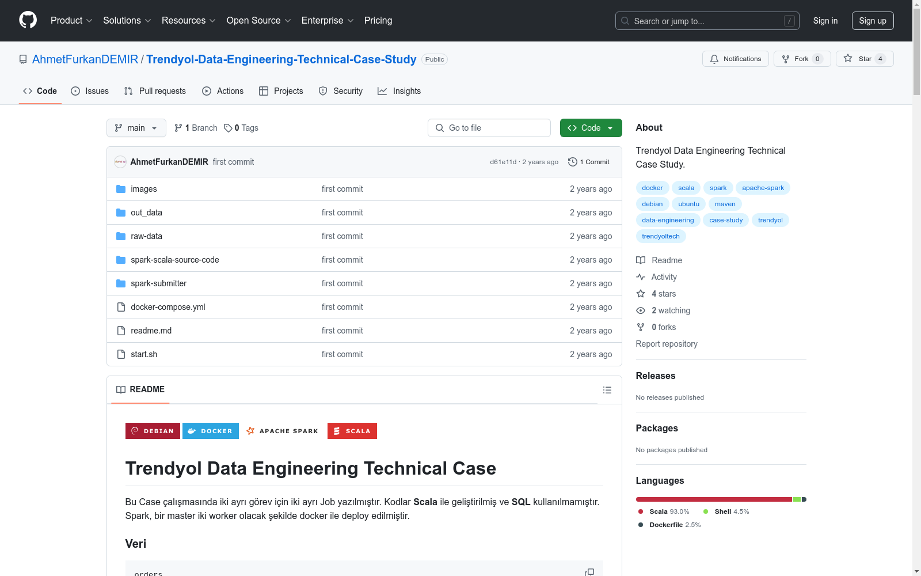Click the Debian badge
Screen dimensions: 921x576
point(153,431)
